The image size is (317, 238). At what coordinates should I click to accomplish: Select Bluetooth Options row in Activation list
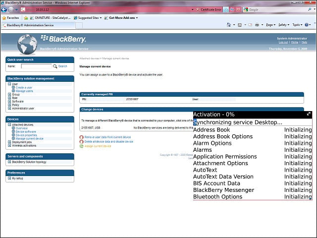(x=253, y=196)
